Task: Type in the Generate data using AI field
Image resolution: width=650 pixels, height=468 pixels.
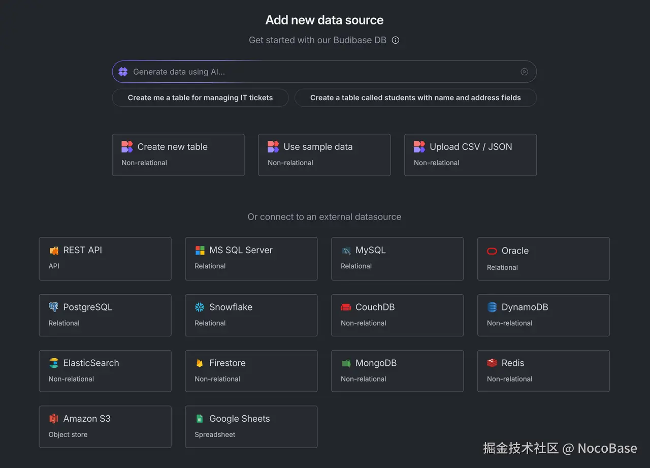Action: pyautogui.click(x=320, y=72)
